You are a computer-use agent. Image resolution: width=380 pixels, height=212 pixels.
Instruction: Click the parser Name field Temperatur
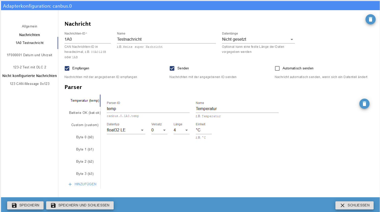click(x=237, y=109)
